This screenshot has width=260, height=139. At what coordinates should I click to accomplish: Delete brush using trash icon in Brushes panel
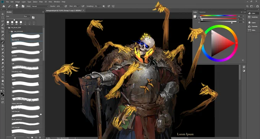click(x=40, y=137)
